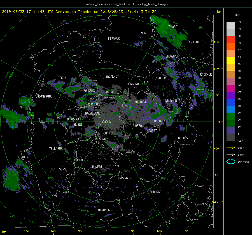Pick the 35 dBZ blue color swatch

[x=231, y=109]
